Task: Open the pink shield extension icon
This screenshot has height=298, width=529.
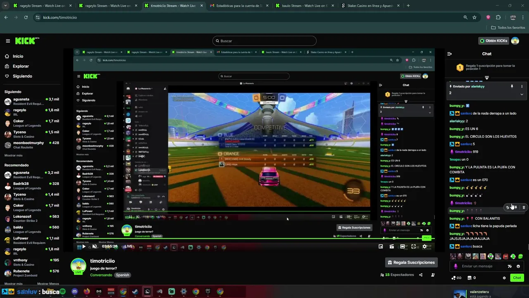Action: 488,17
